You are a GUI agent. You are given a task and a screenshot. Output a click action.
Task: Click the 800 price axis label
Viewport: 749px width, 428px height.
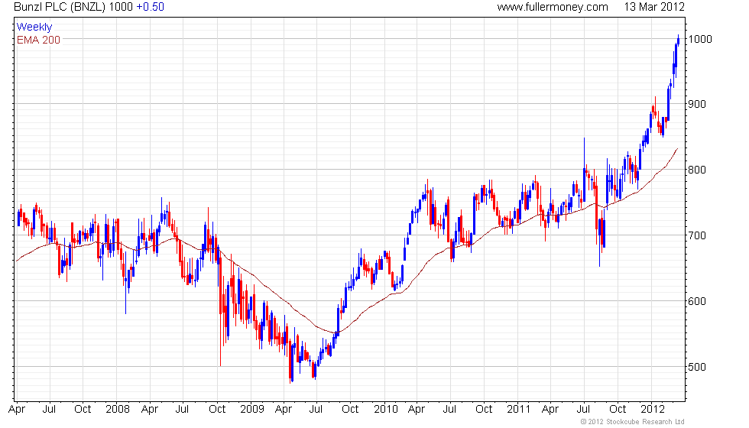click(697, 170)
